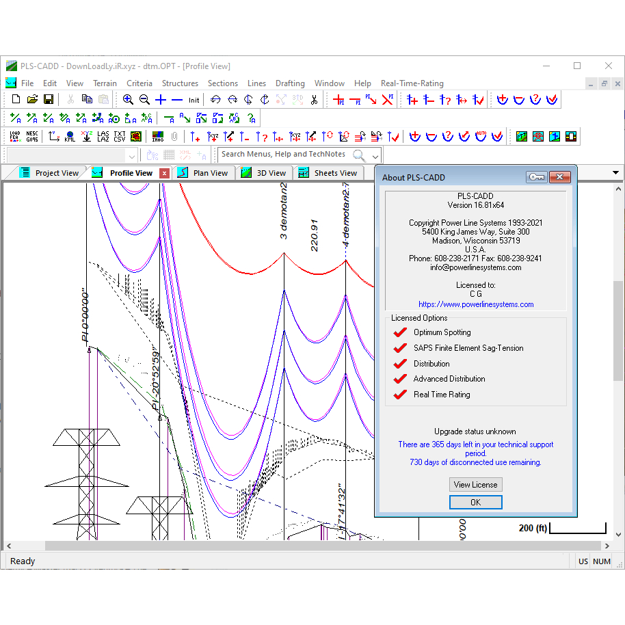This screenshot has height=625, width=625.
Task: Toggle the Real Time Rating checkmark
Action: click(400, 395)
